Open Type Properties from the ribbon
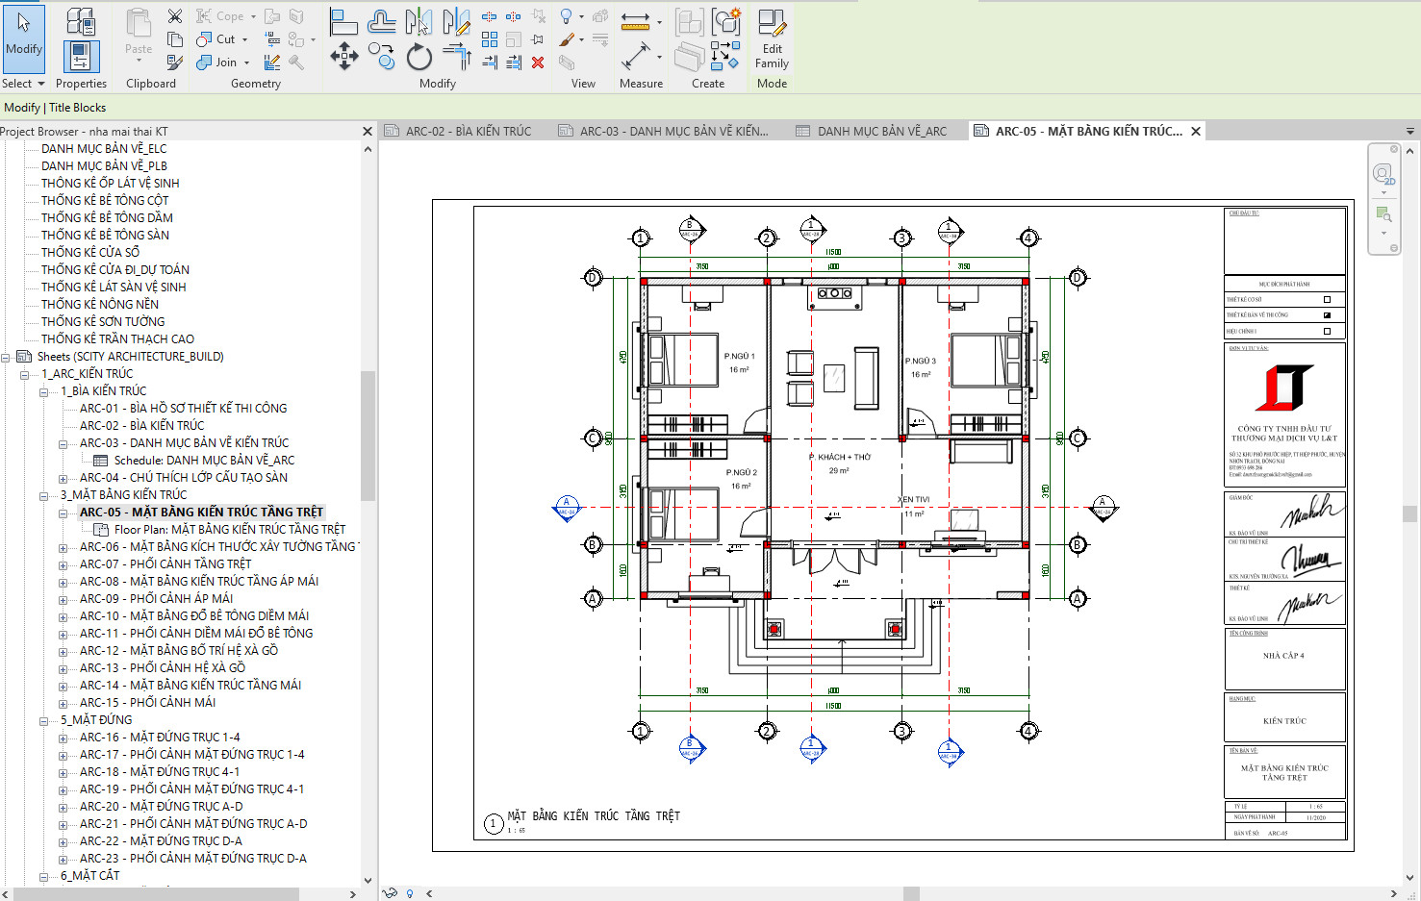 82,21
